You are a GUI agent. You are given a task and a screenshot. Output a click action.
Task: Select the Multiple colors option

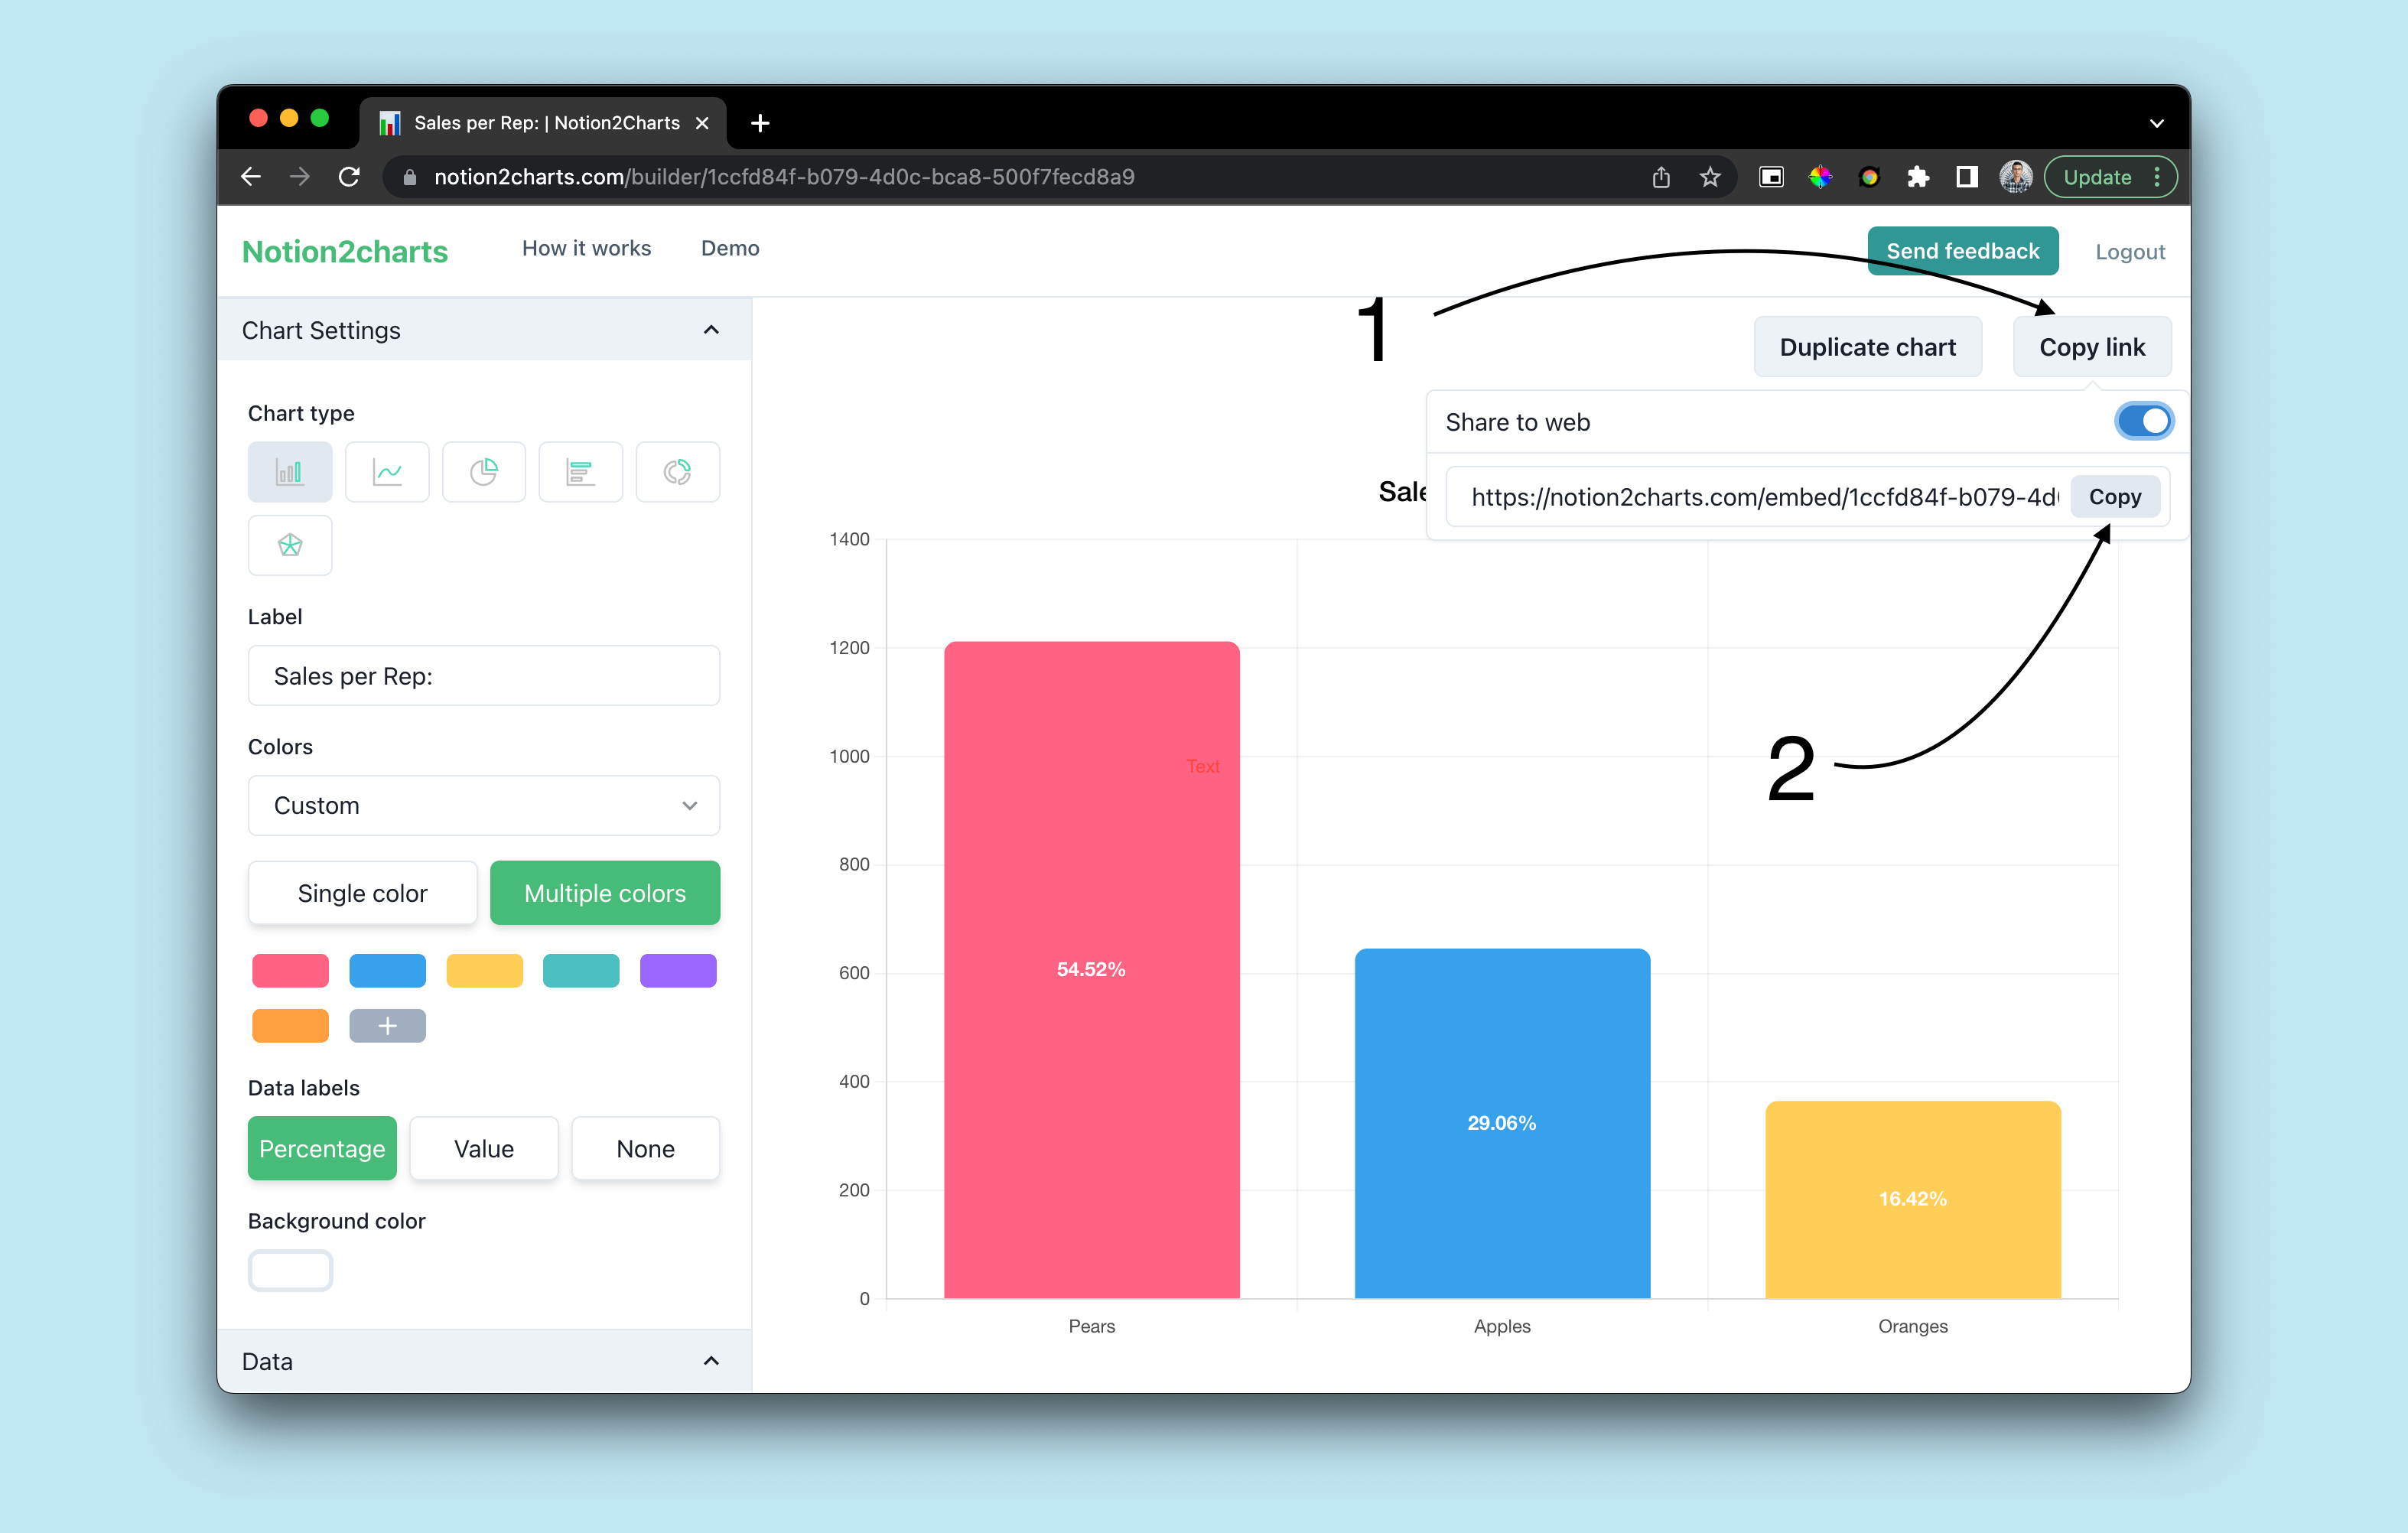tap(602, 893)
